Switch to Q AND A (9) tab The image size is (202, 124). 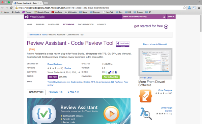click(74, 92)
